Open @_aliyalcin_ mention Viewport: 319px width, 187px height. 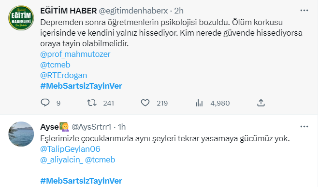62,160
